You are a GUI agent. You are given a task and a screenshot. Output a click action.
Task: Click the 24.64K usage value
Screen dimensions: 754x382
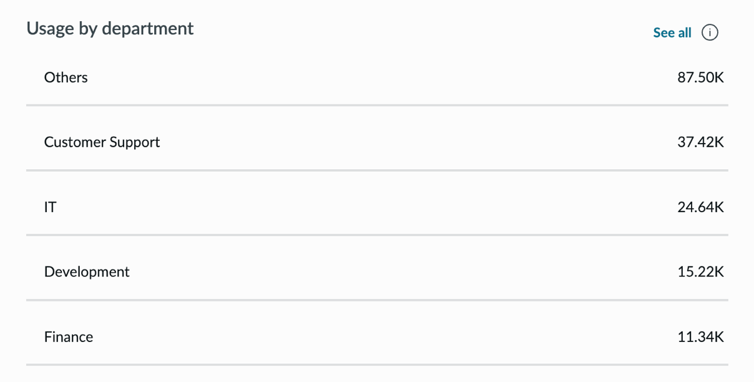(700, 207)
